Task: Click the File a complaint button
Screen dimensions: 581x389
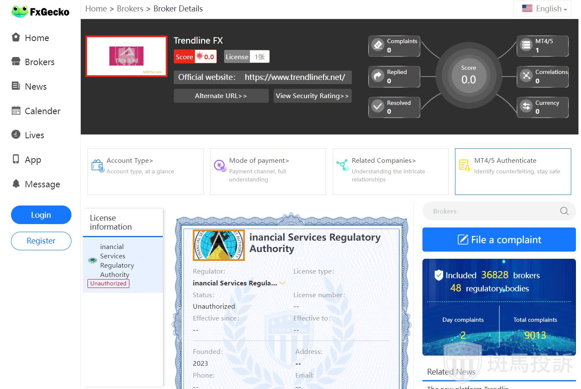Action: (499, 240)
